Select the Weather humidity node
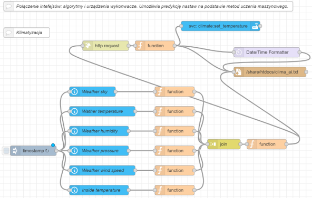Image resolution: width=312 pixels, height=198 pixels. 99,131
